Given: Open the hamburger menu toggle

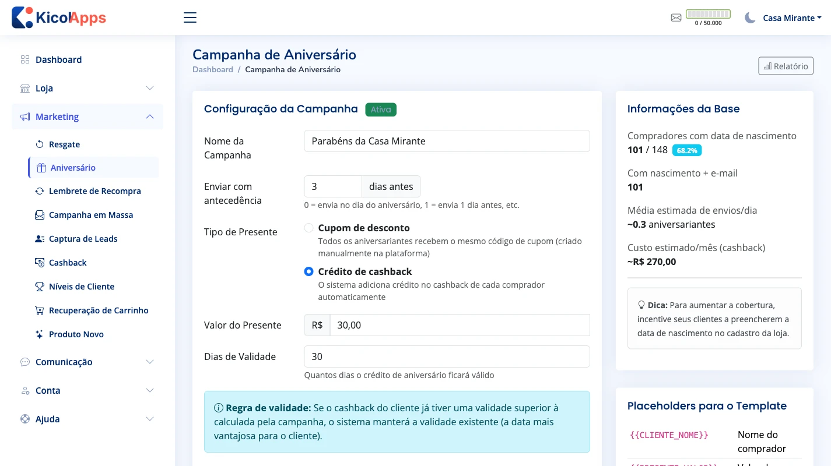Looking at the screenshot, I should pos(190,17).
